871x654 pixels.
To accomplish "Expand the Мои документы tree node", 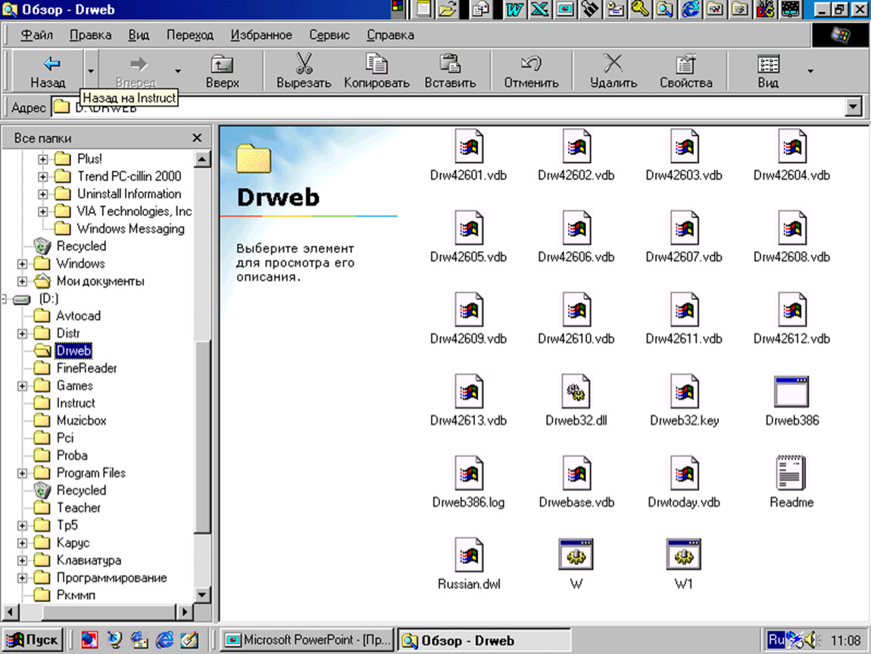I will 22,282.
